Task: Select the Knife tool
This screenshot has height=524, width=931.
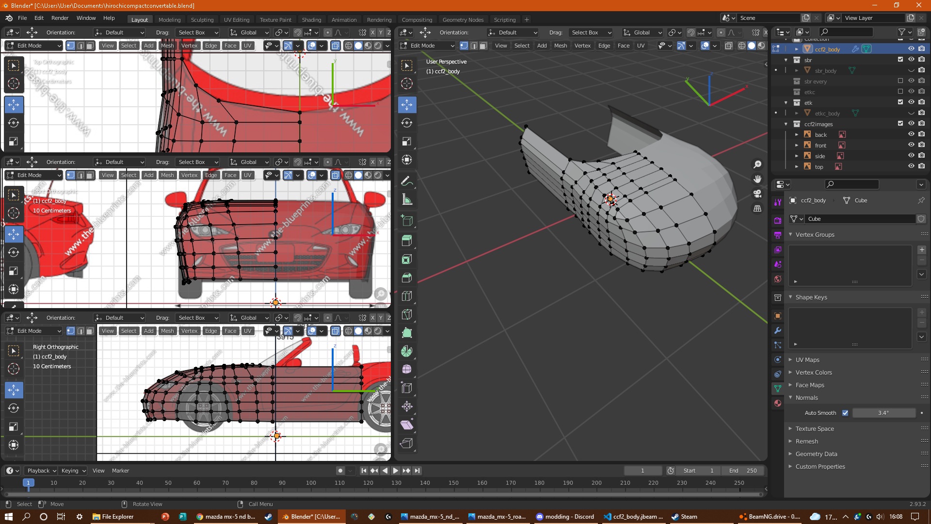Action: pyautogui.click(x=407, y=314)
